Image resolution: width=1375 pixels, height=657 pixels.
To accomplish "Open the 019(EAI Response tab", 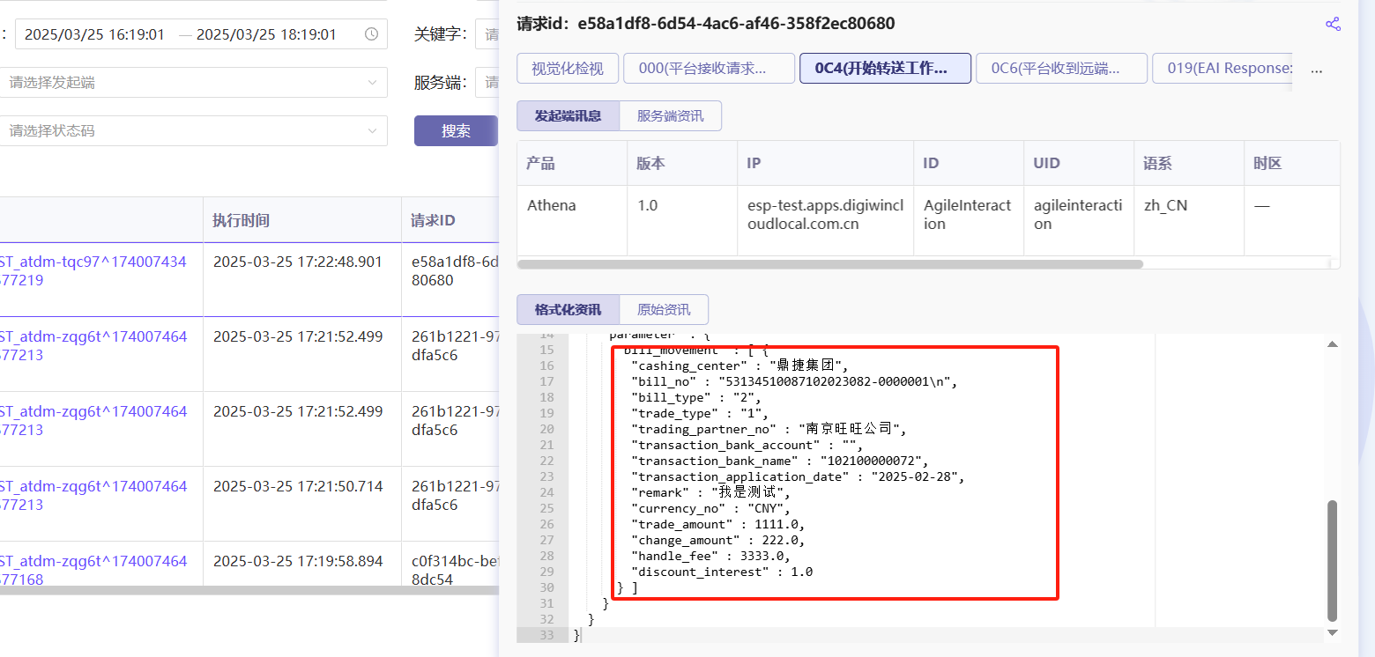I will [x=1223, y=69].
